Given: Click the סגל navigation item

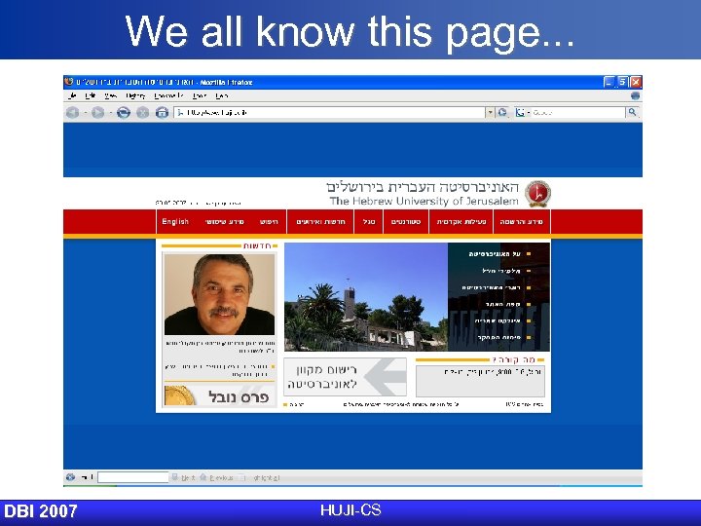Looking at the screenshot, I should (x=369, y=222).
